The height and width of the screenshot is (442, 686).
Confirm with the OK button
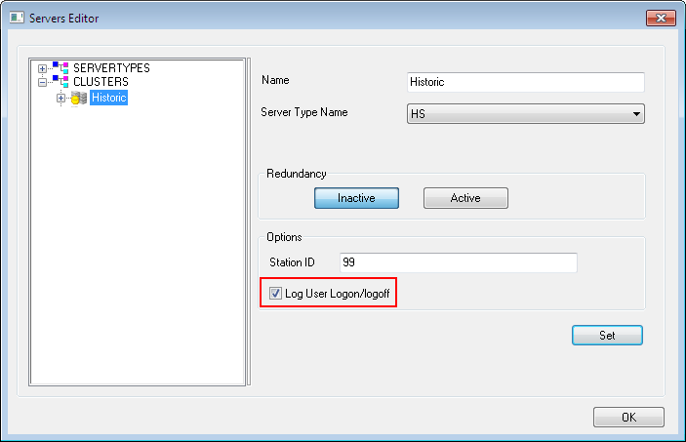click(x=628, y=417)
